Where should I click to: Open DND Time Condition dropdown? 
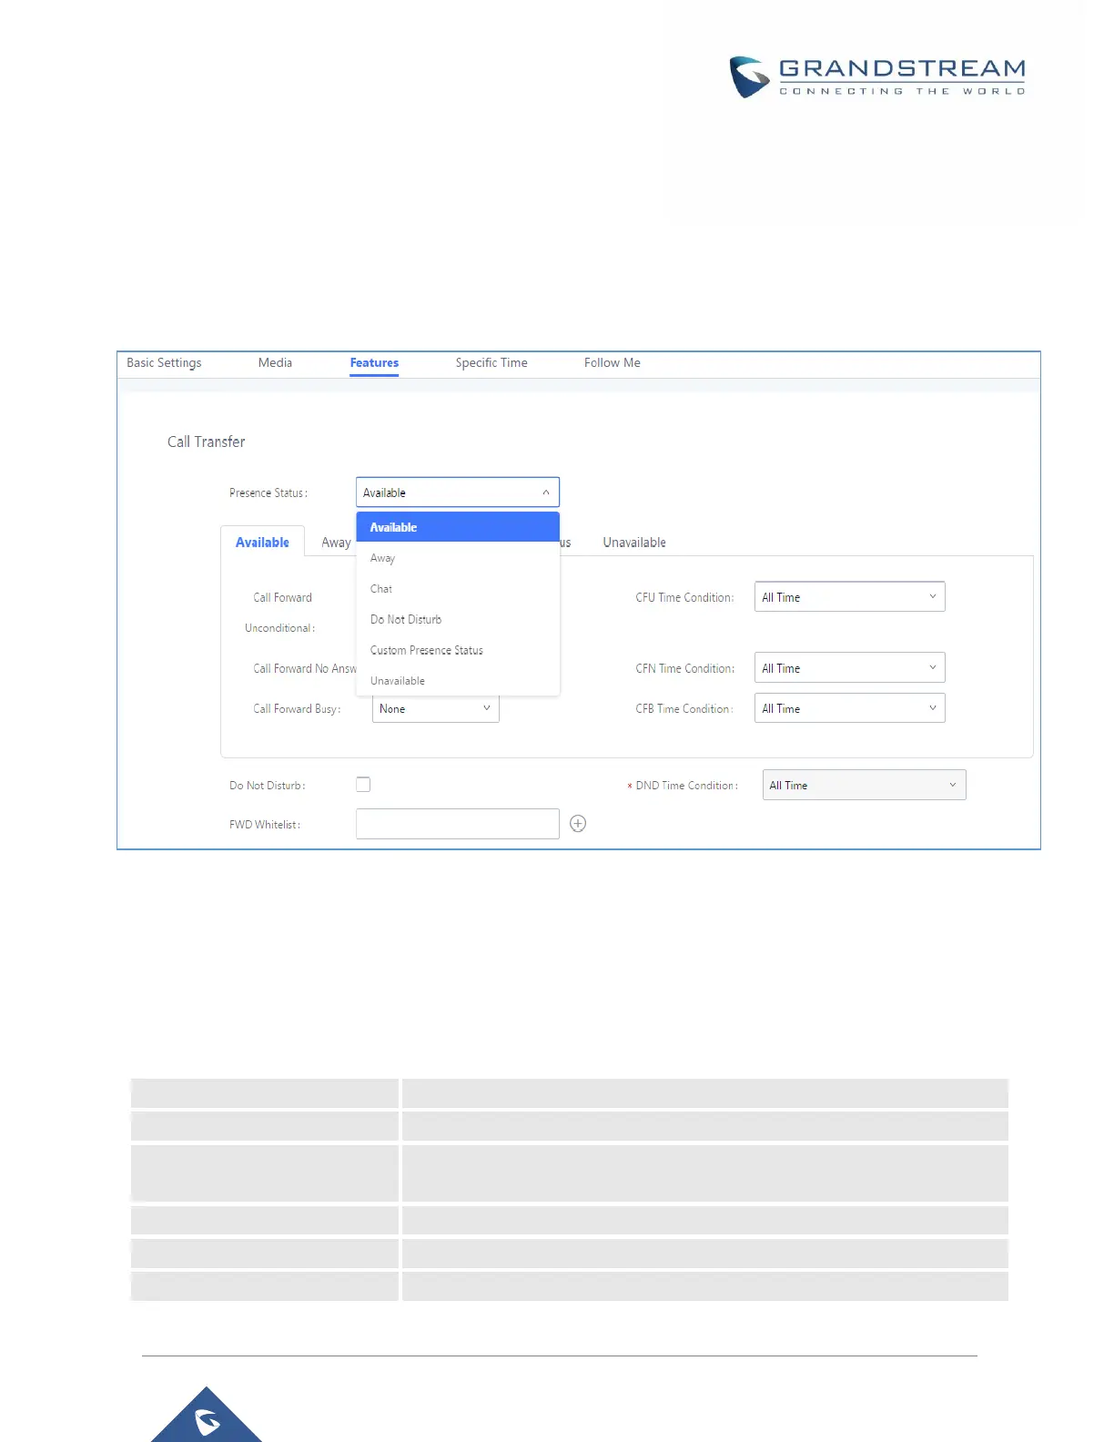pos(865,785)
